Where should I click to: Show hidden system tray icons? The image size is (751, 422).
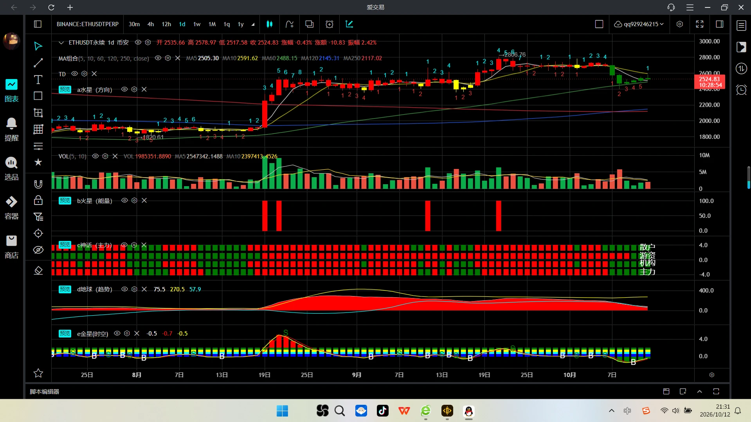click(x=611, y=411)
